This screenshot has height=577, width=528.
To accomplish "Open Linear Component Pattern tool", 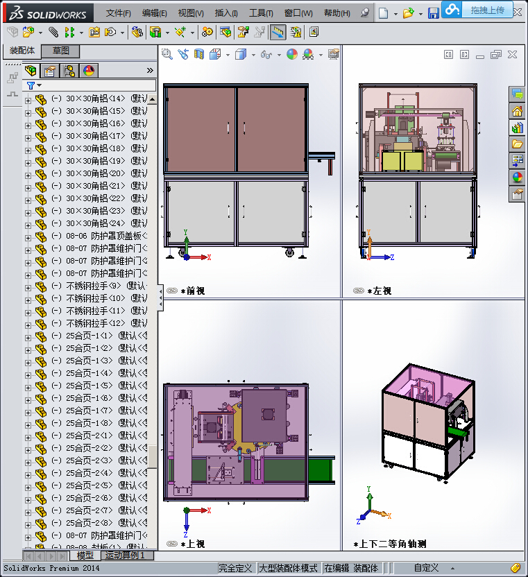I will click(69, 33).
